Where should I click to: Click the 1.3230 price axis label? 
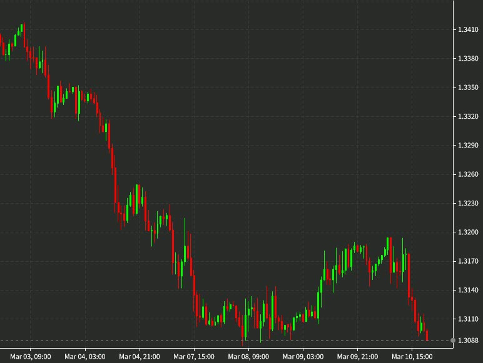468,203
